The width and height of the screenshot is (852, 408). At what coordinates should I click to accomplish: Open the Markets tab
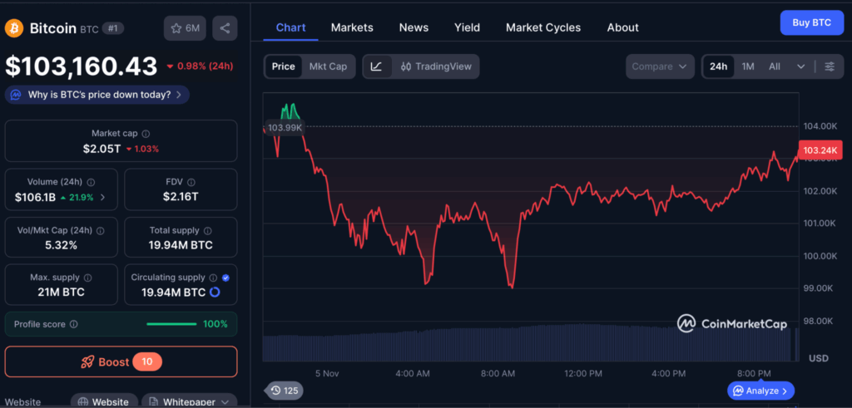click(x=352, y=27)
